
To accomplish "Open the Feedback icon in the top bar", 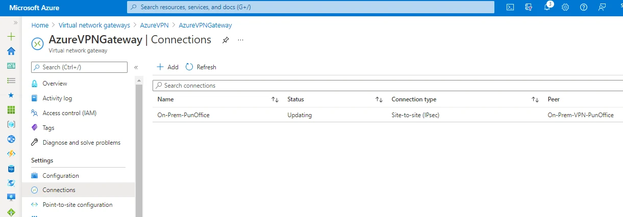I will pyautogui.click(x=603, y=7).
